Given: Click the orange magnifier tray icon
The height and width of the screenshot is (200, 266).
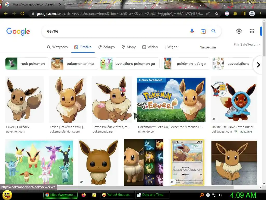Looking at the screenshot, I should pos(202,195).
